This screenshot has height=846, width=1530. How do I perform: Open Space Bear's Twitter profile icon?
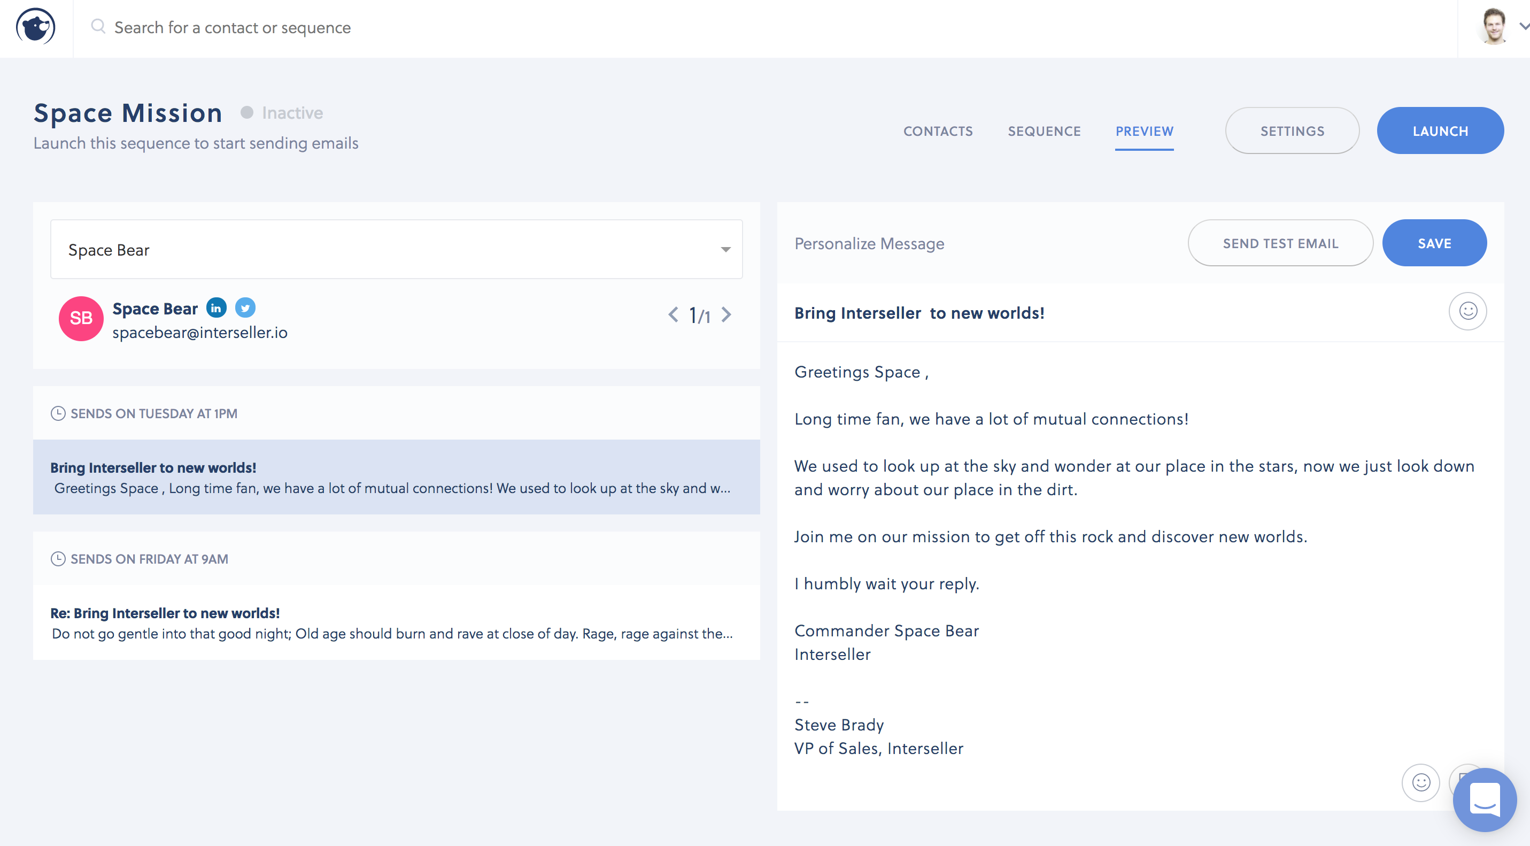pyautogui.click(x=245, y=307)
